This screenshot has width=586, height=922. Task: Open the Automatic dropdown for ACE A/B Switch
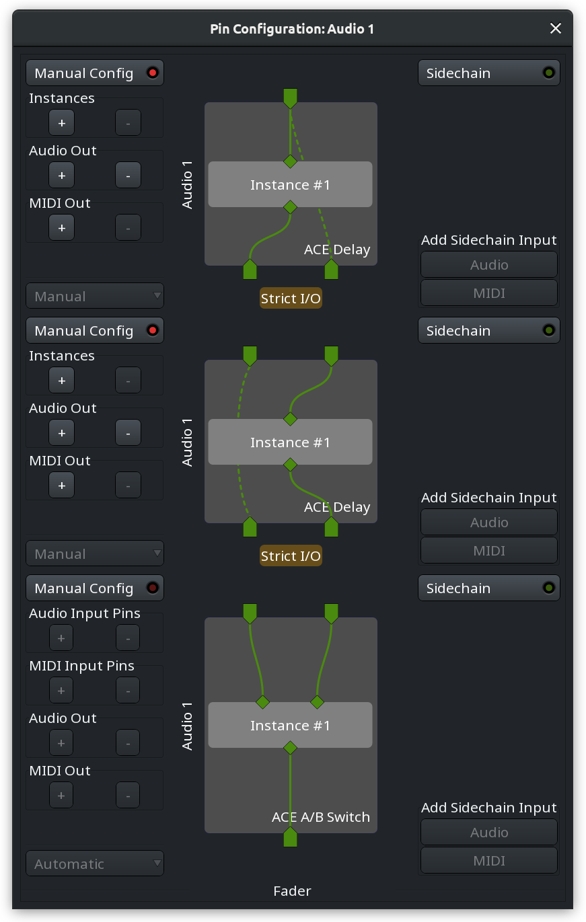pos(95,863)
